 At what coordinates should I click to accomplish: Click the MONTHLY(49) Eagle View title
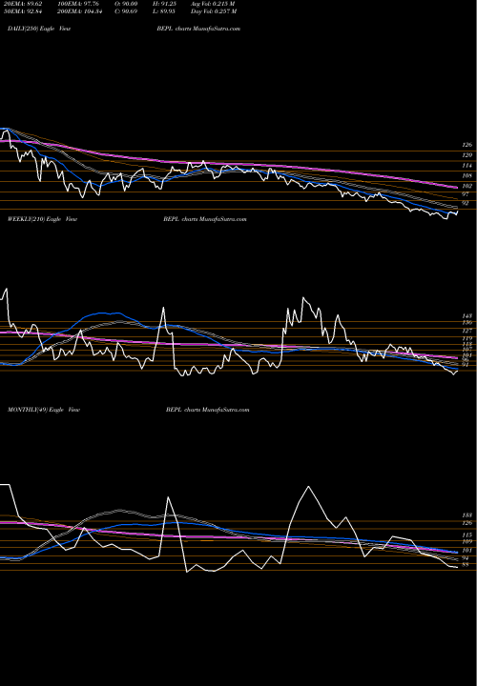43,410
